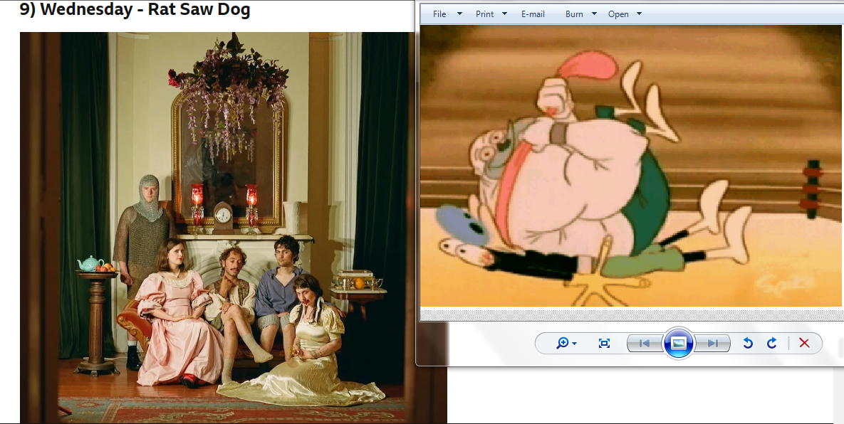Image resolution: width=844 pixels, height=424 pixels.
Task: Open the File menu in Photo Viewer
Action: click(x=439, y=14)
